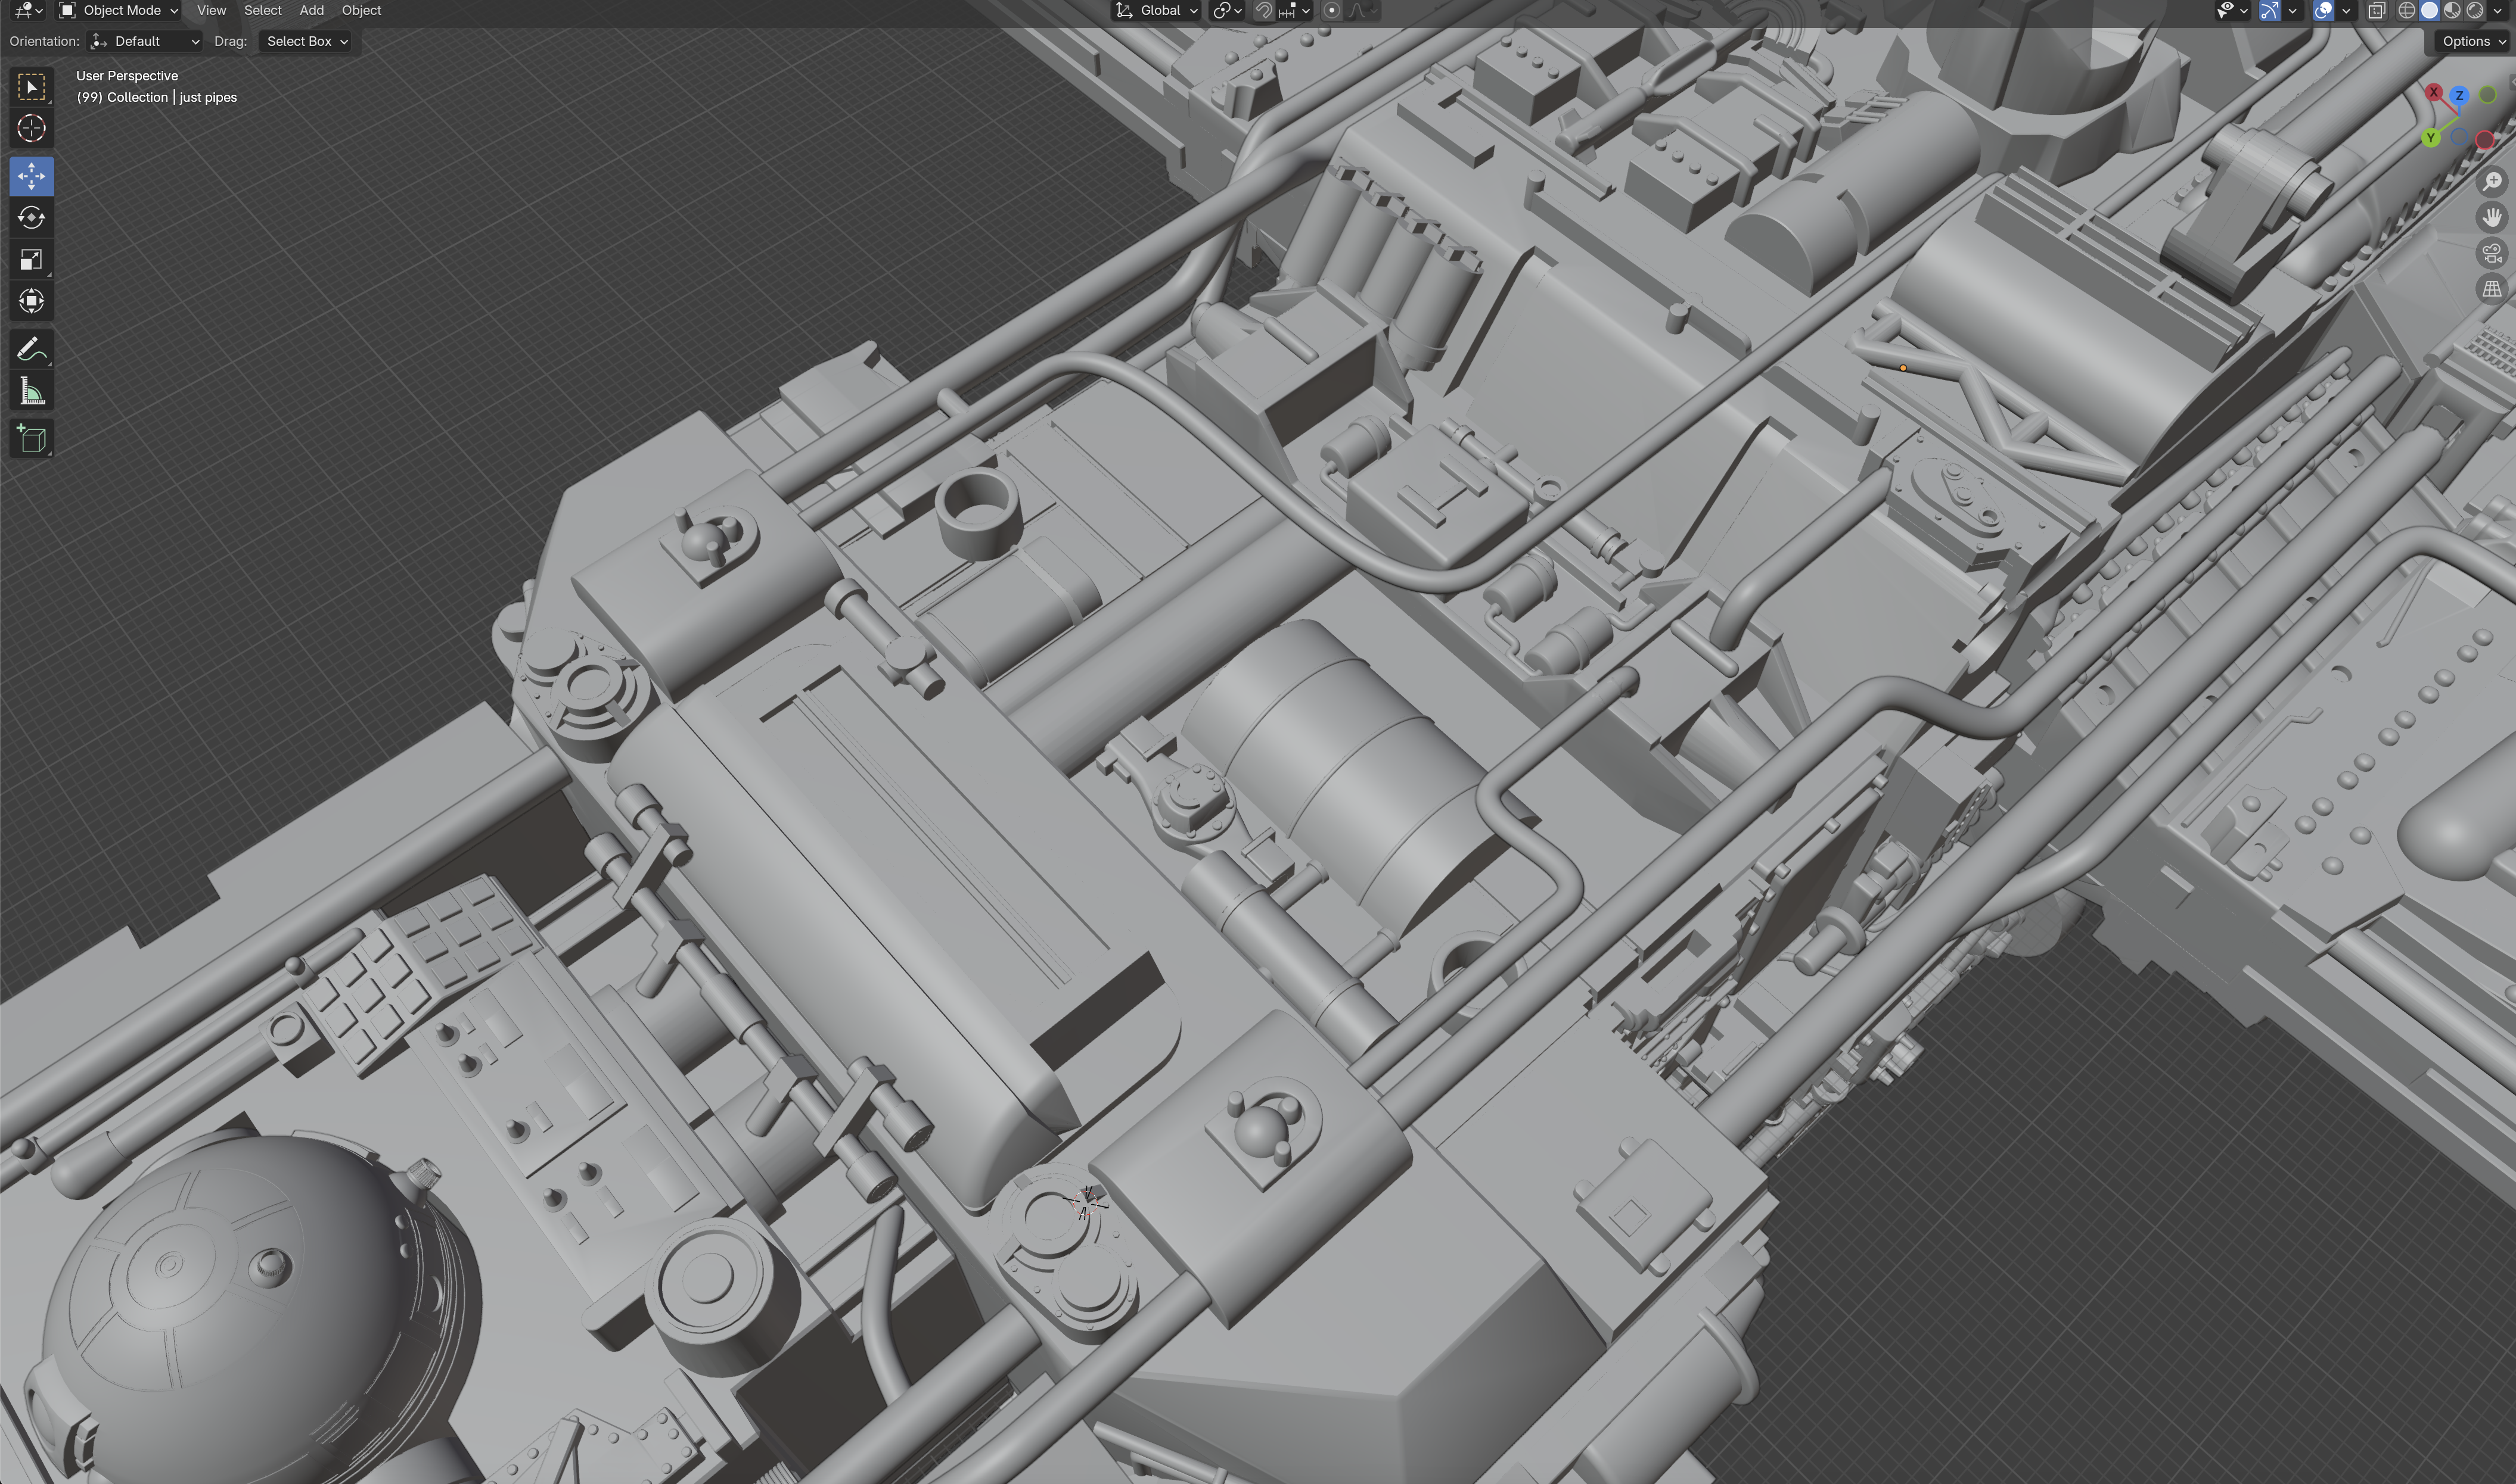Click the negative X axis circle

click(2485, 140)
